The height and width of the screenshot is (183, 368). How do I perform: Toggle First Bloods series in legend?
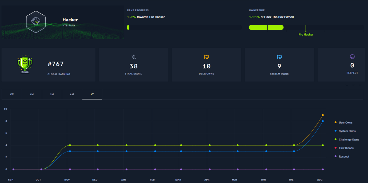click(344, 148)
